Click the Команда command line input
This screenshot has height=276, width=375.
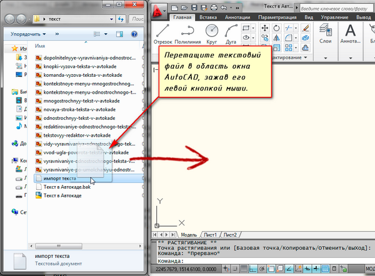[266, 261]
